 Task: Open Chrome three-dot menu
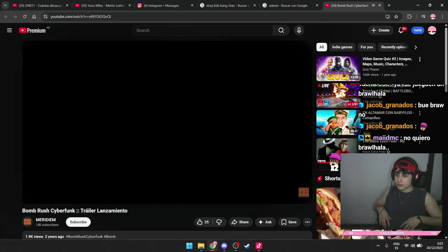pyautogui.click(x=442, y=16)
